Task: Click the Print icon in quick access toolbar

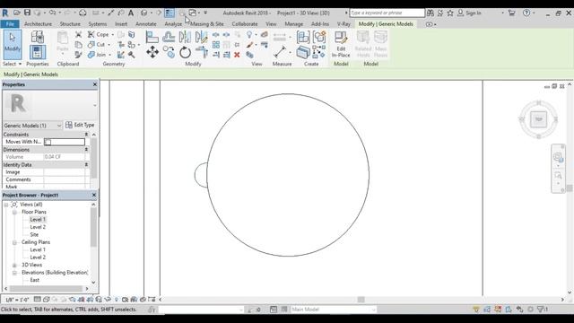Action: click(83, 13)
